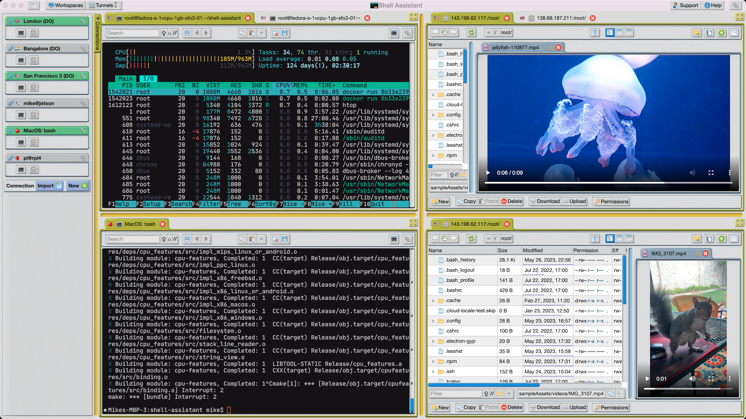Open settings gear for London (DO) connection
The height and width of the screenshot is (419, 746).
pyautogui.click(x=84, y=21)
